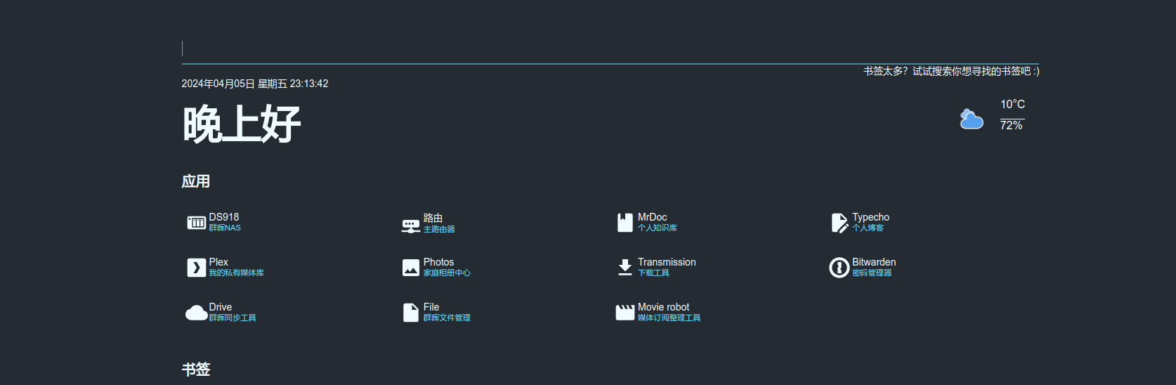Click the MrDoc book icon
The width and height of the screenshot is (1176, 385).
(x=625, y=223)
